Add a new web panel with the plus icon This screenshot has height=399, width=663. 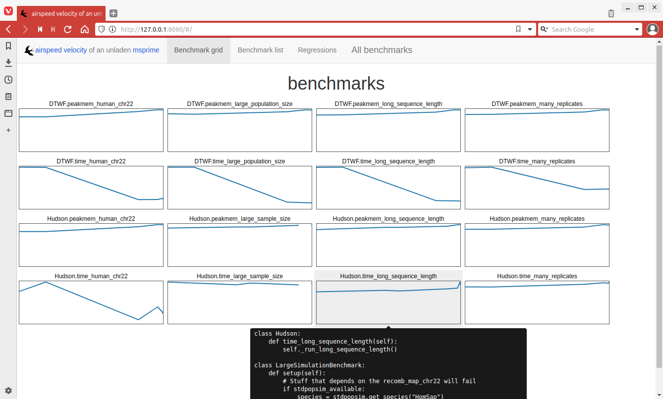click(8, 130)
